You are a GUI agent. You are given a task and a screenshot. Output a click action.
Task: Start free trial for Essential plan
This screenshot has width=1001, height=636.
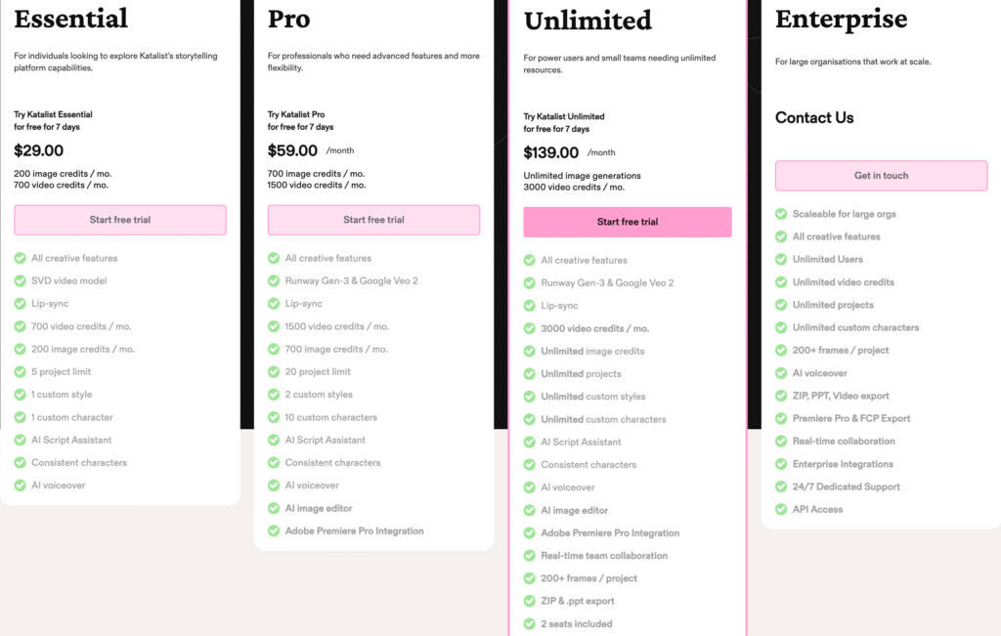(x=120, y=220)
